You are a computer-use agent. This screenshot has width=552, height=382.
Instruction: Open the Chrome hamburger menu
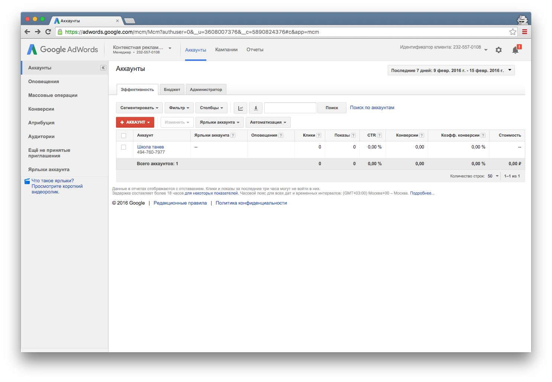click(x=524, y=32)
